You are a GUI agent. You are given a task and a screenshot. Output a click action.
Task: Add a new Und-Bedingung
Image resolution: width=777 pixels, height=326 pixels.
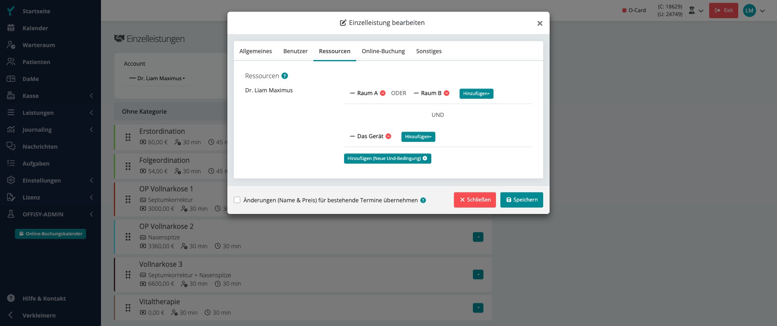coord(387,158)
